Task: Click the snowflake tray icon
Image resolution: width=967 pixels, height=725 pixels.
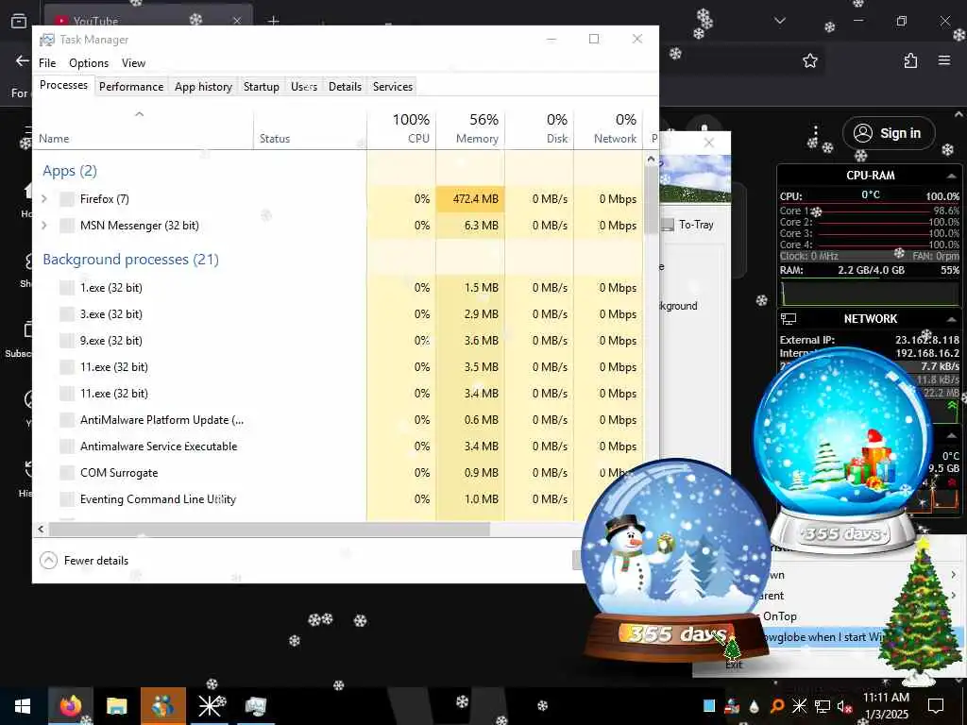Action: coord(799,706)
